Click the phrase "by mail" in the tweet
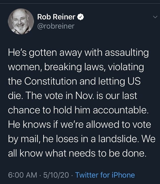Viewport: 160px width, 184px height. tap(23, 139)
